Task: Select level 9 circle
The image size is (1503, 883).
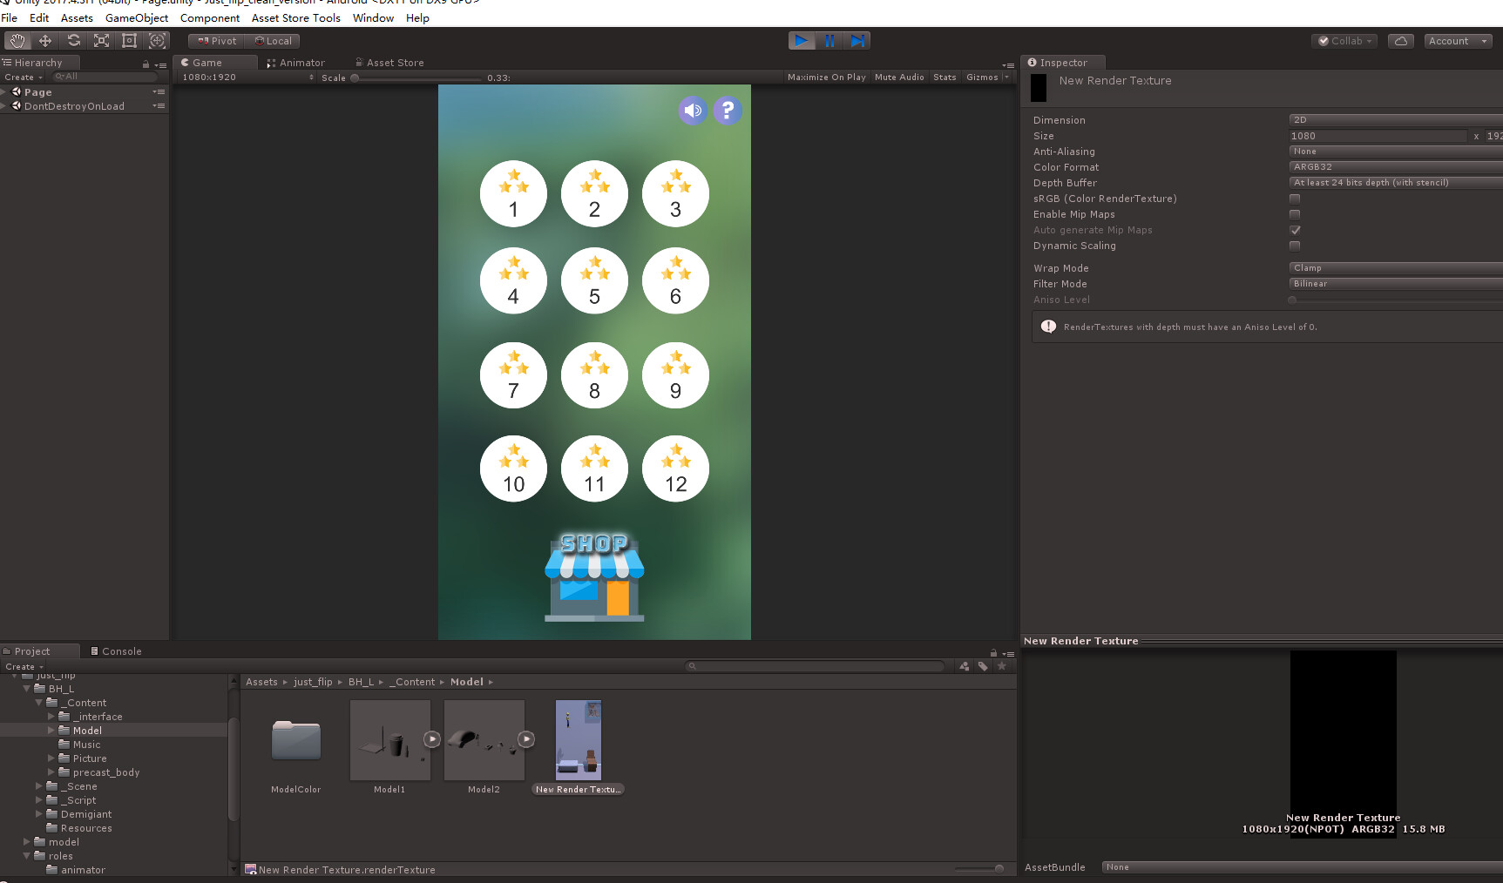Action: pyautogui.click(x=675, y=375)
